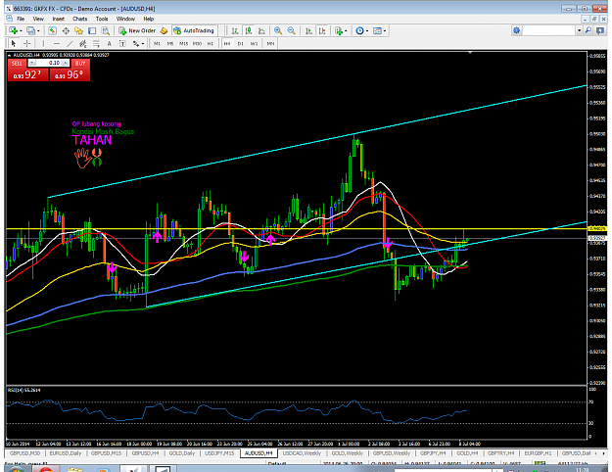Viewport: 612px width, 472px height.
Task: Switch timeframe to M1
Action: tap(157, 43)
